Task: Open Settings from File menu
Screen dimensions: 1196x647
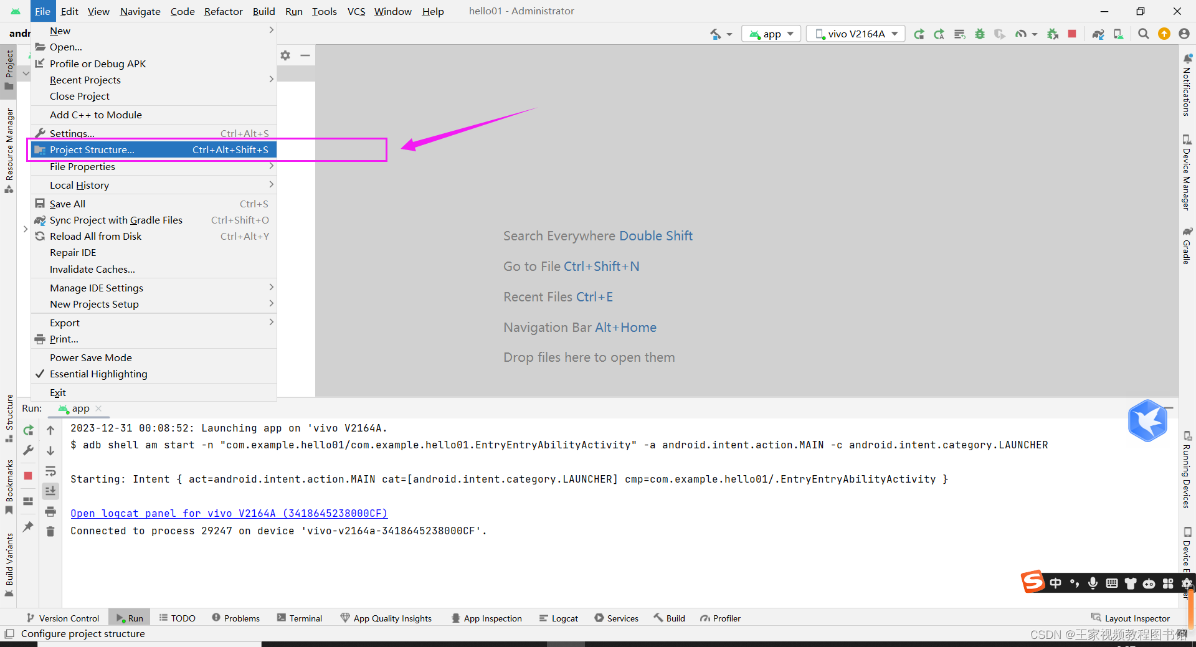Action: pos(154,133)
